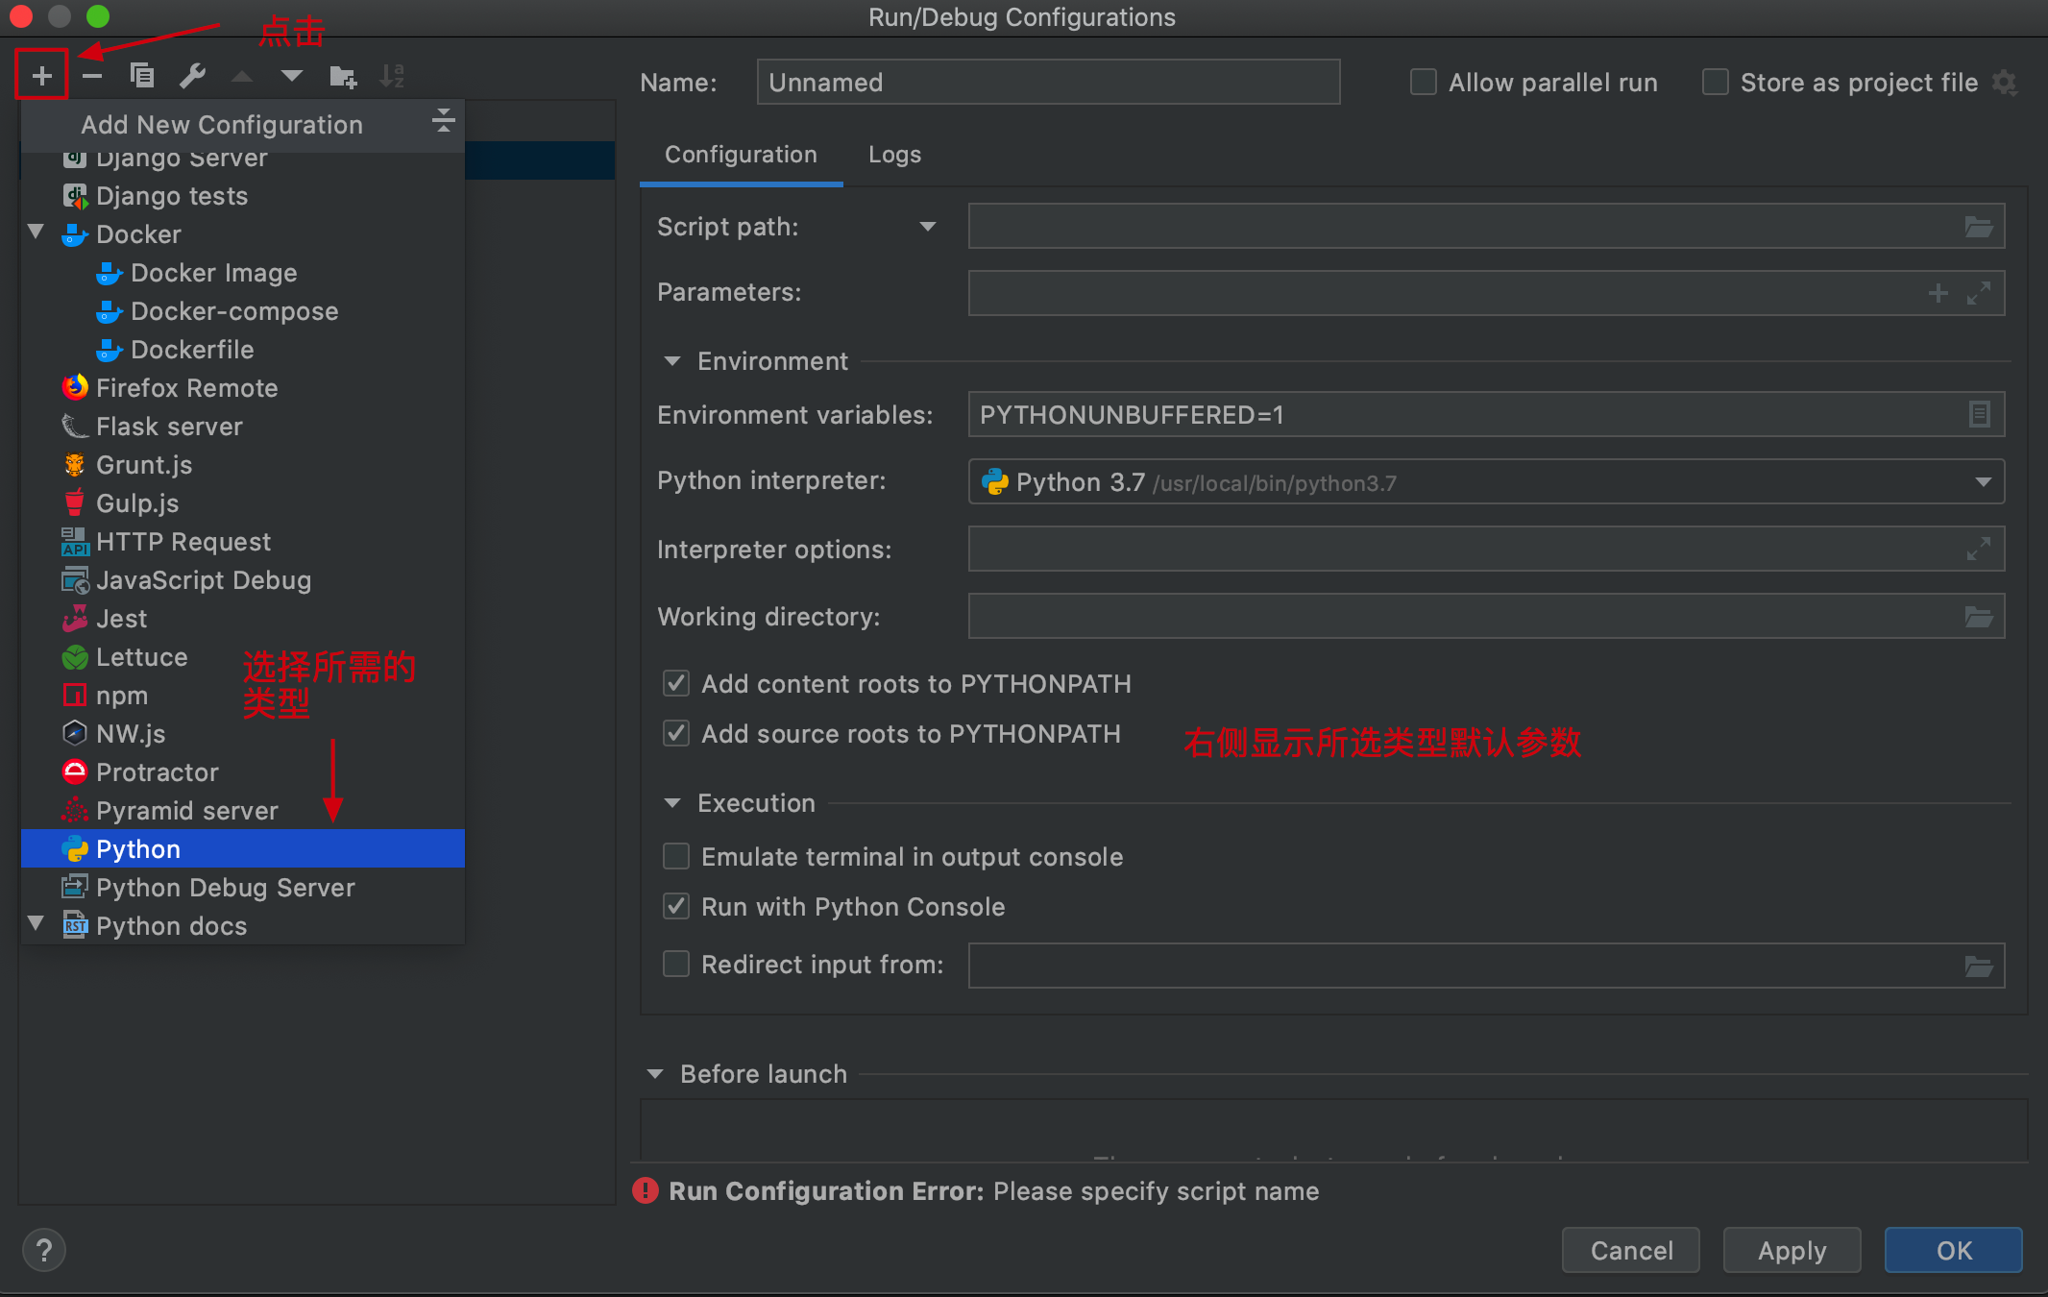The width and height of the screenshot is (2048, 1297).
Task: Choose Docker-compose configuration
Action: tap(243, 311)
